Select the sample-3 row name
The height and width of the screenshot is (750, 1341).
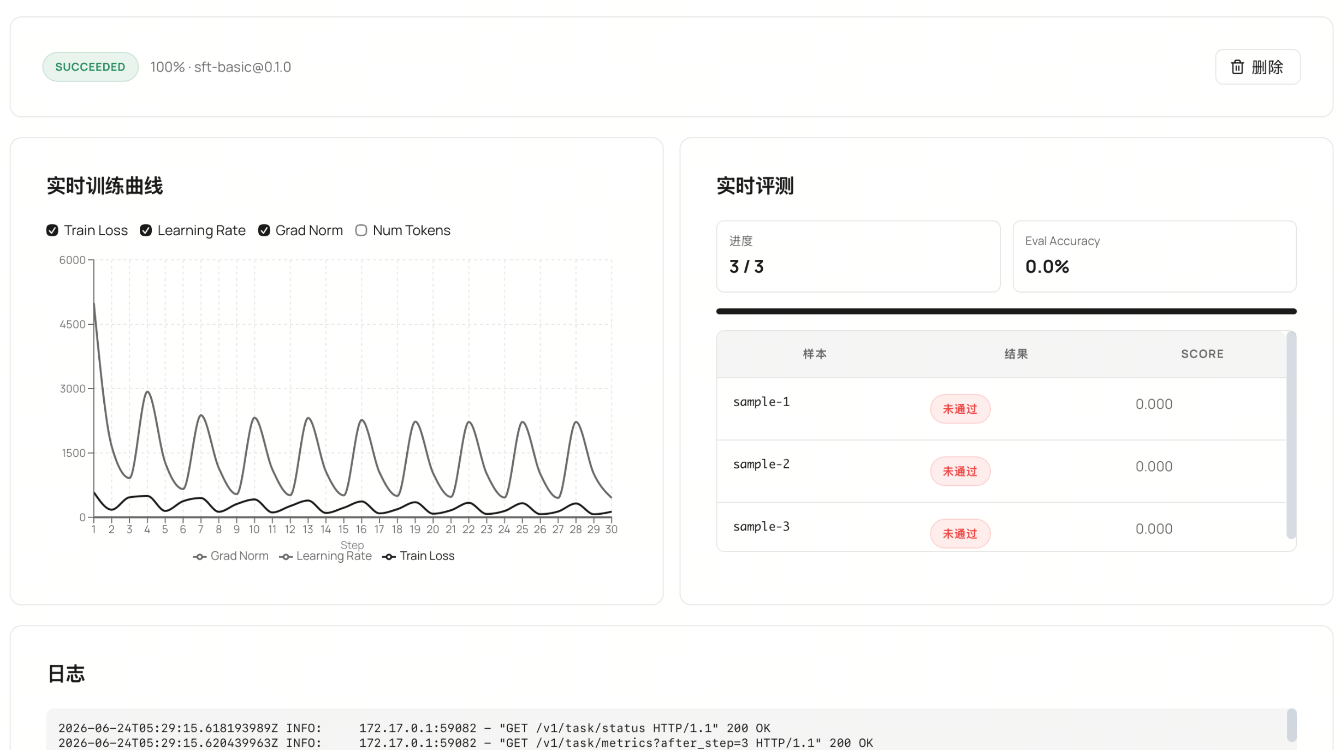(x=761, y=526)
